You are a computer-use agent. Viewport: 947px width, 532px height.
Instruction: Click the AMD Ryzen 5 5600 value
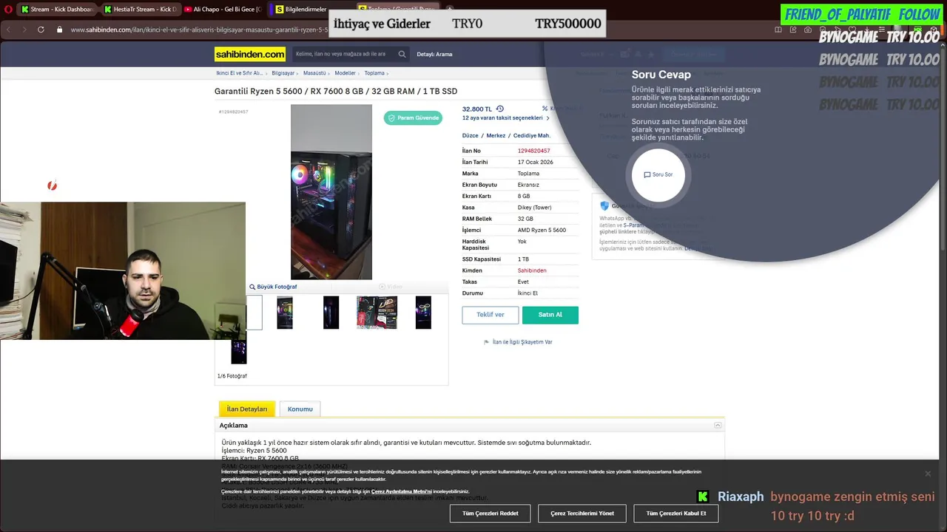pos(542,231)
